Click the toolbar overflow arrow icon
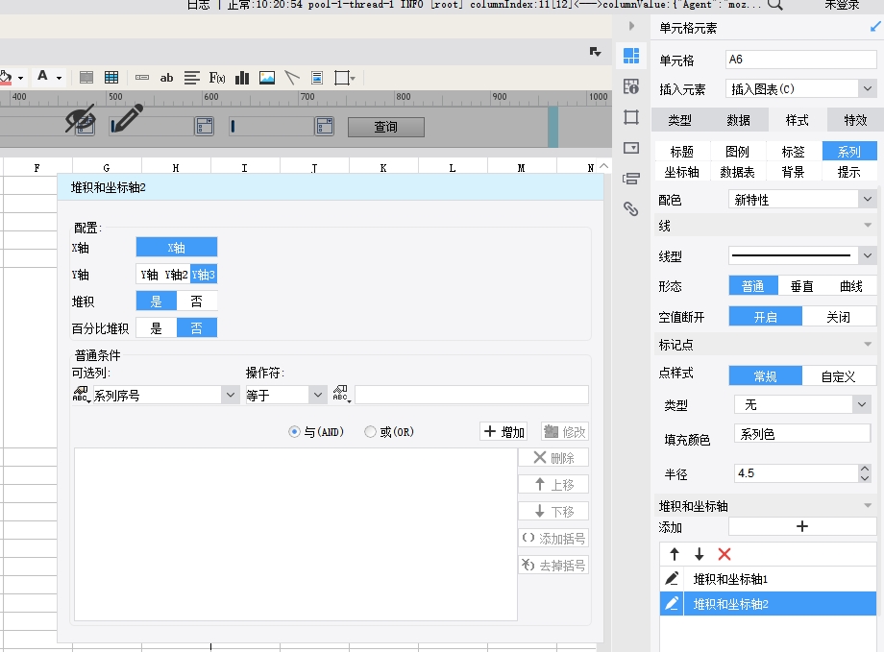Image resolution: width=884 pixels, height=652 pixels. 596,52
